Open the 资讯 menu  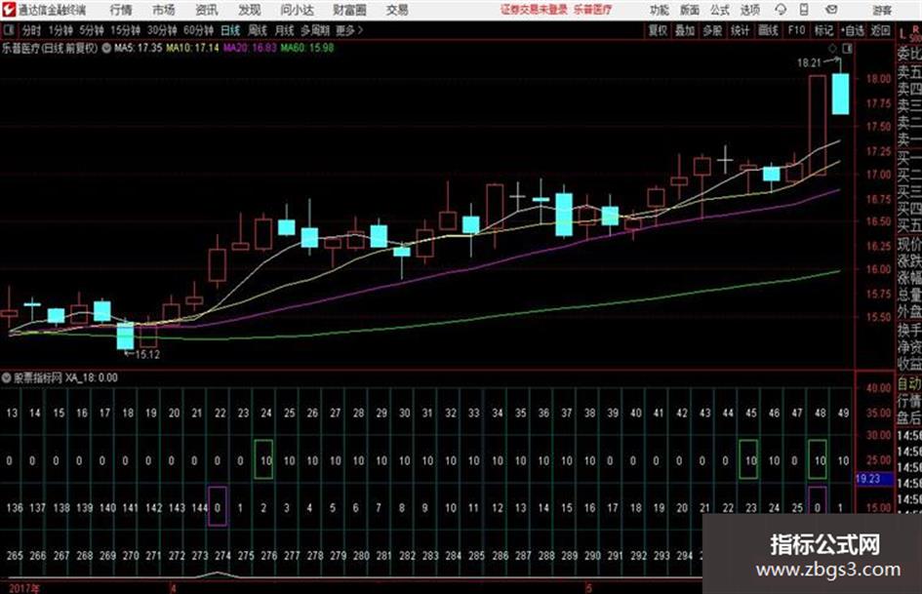click(x=207, y=10)
